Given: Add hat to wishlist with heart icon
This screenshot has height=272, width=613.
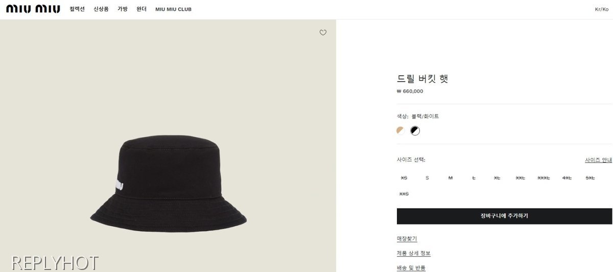Looking at the screenshot, I should coord(323,33).
